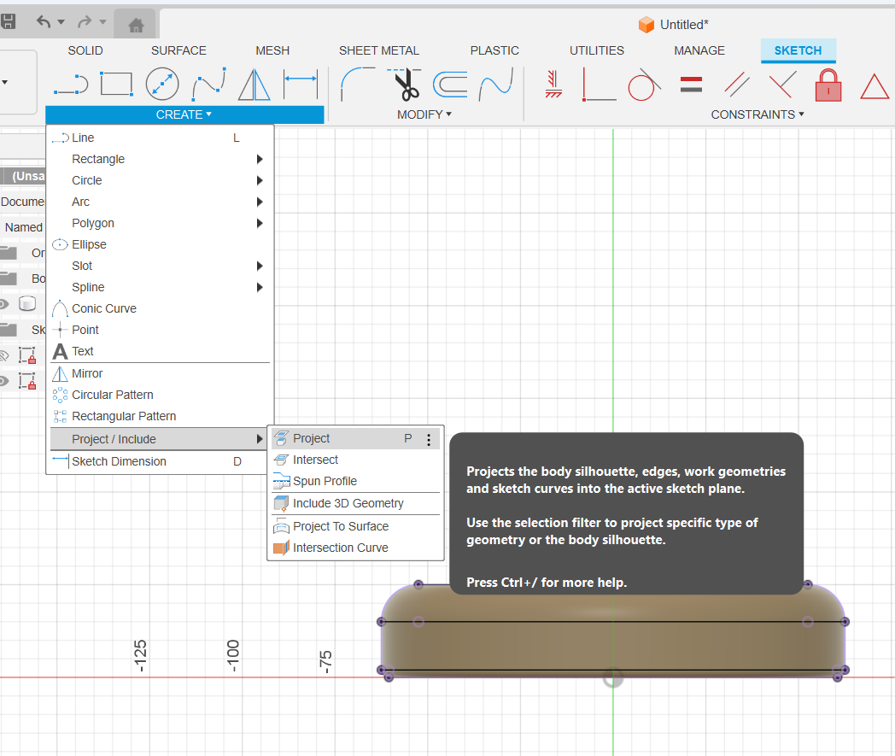Viewport: 895px width, 756px height.
Task: Select Include 3D Geometry option
Action: [x=355, y=504]
